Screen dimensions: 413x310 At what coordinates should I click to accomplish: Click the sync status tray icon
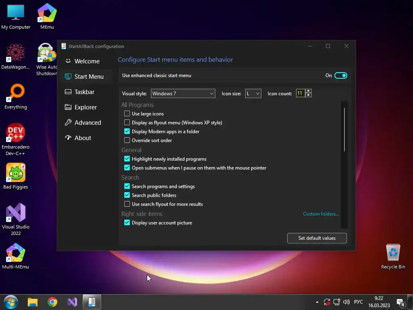click(327, 302)
